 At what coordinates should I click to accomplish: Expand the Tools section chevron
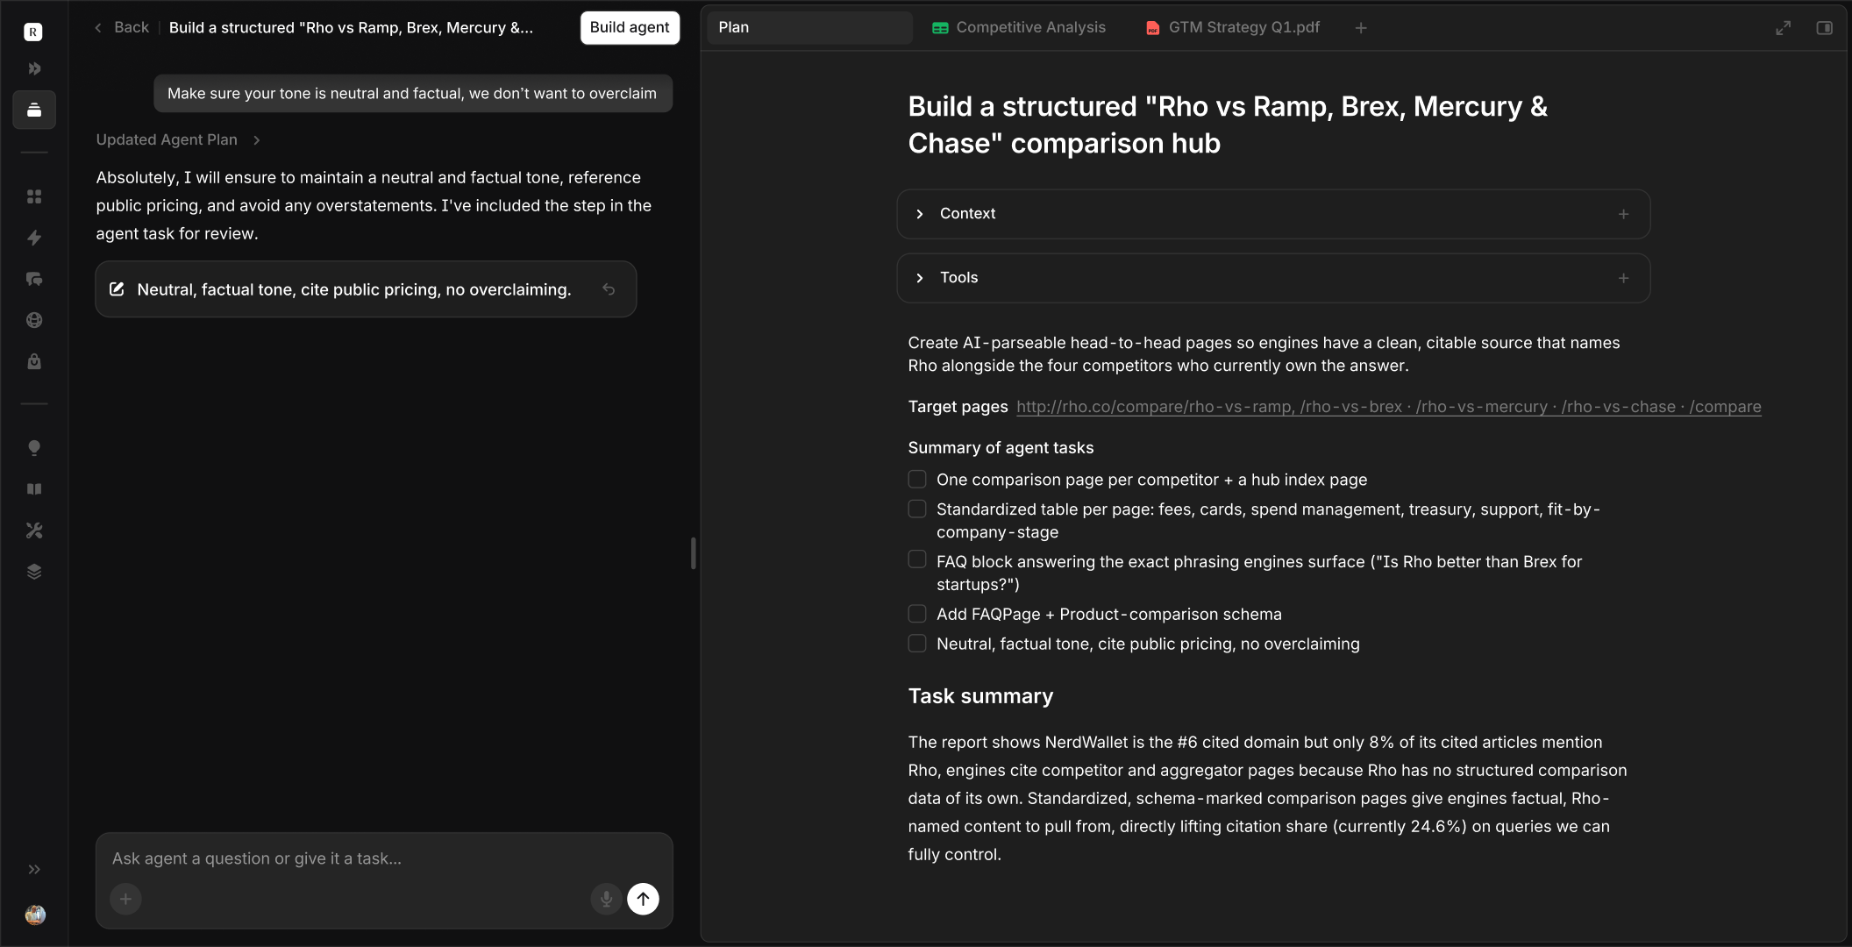coord(919,278)
